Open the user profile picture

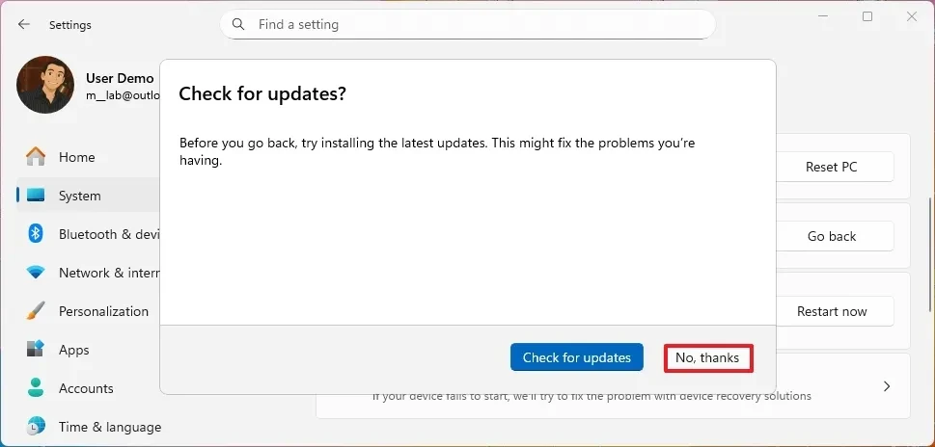[x=45, y=85]
